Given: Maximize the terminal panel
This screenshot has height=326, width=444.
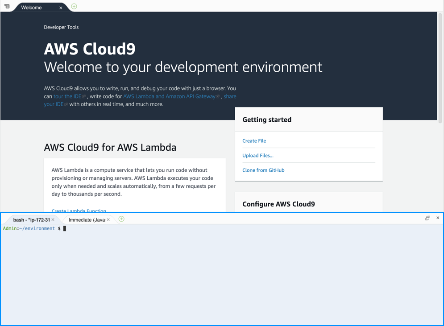Looking at the screenshot, I should tap(427, 218).
